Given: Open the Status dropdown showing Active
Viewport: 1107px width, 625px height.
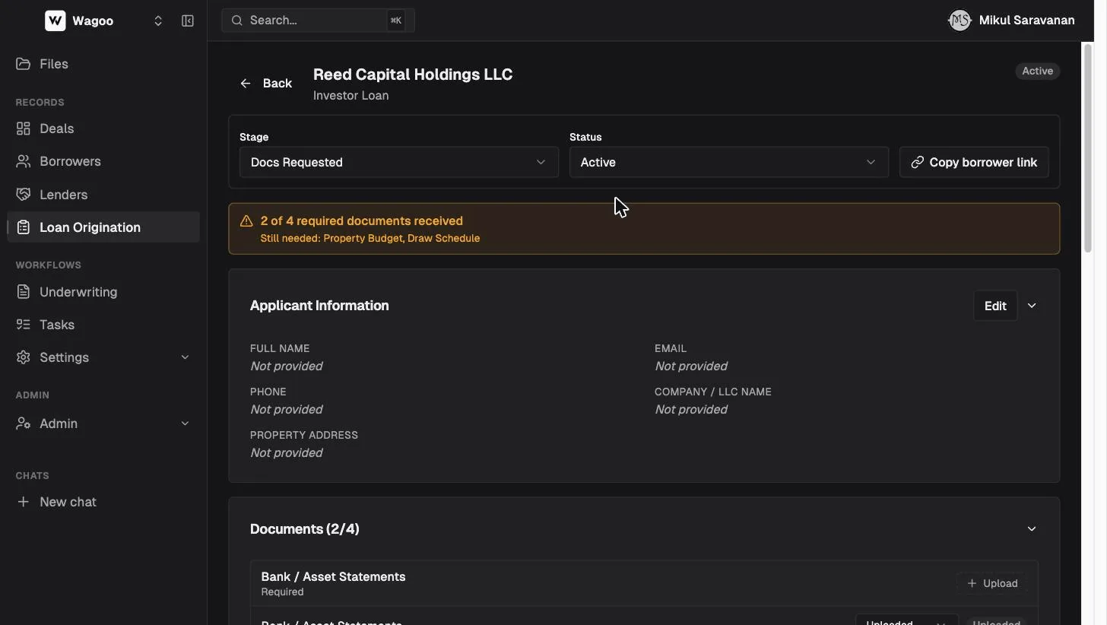Looking at the screenshot, I should click(x=728, y=162).
